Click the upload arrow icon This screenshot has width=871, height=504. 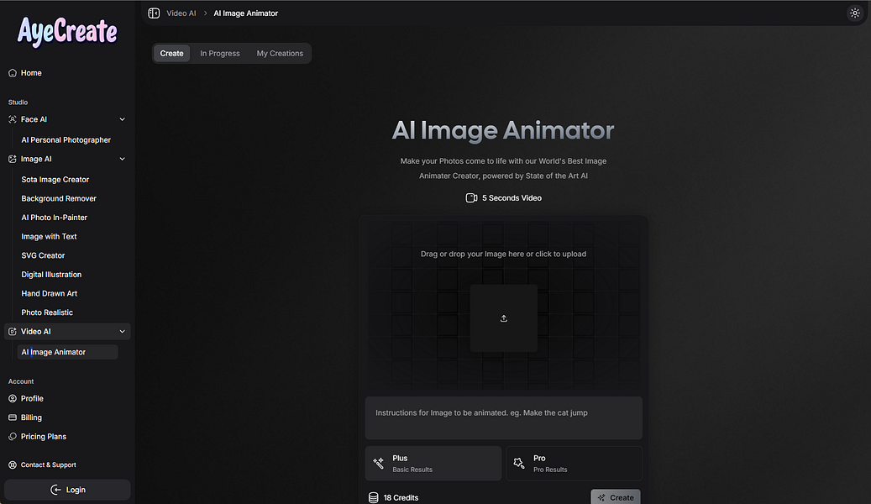coord(503,318)
